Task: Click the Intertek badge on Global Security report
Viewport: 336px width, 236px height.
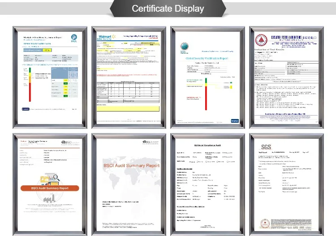Action: point(235,121)
